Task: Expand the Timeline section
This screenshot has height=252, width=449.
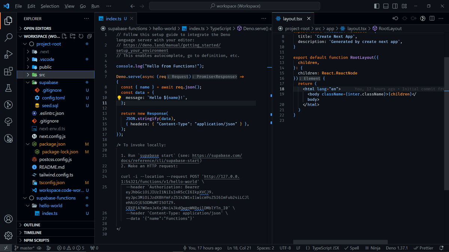Action: click(x=56, y=233)
